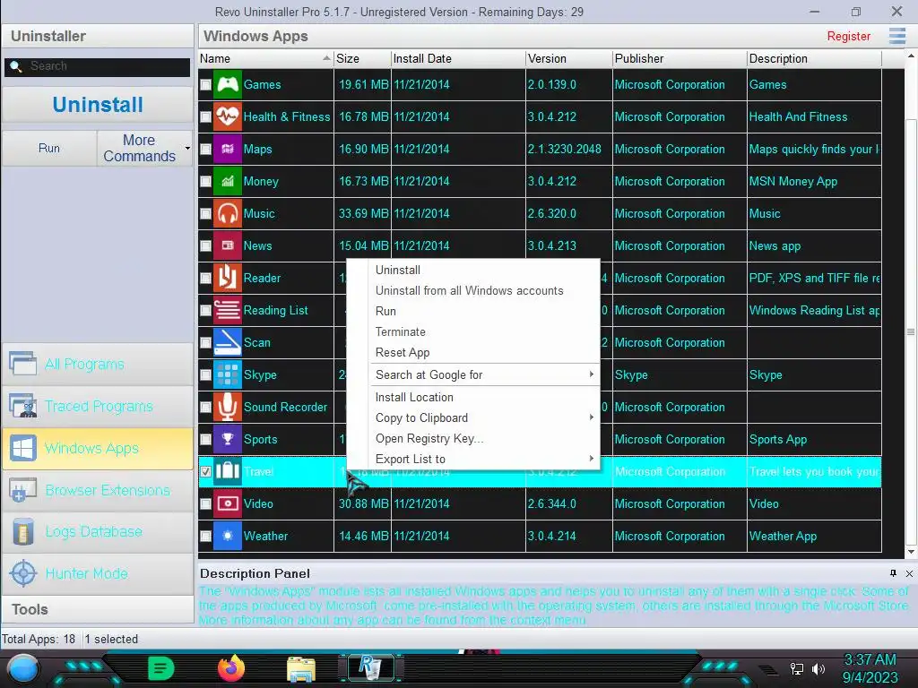The height and width of the screenshot is (688, 918).
Task: Click the Run button in sidebar
Action: 49,148
